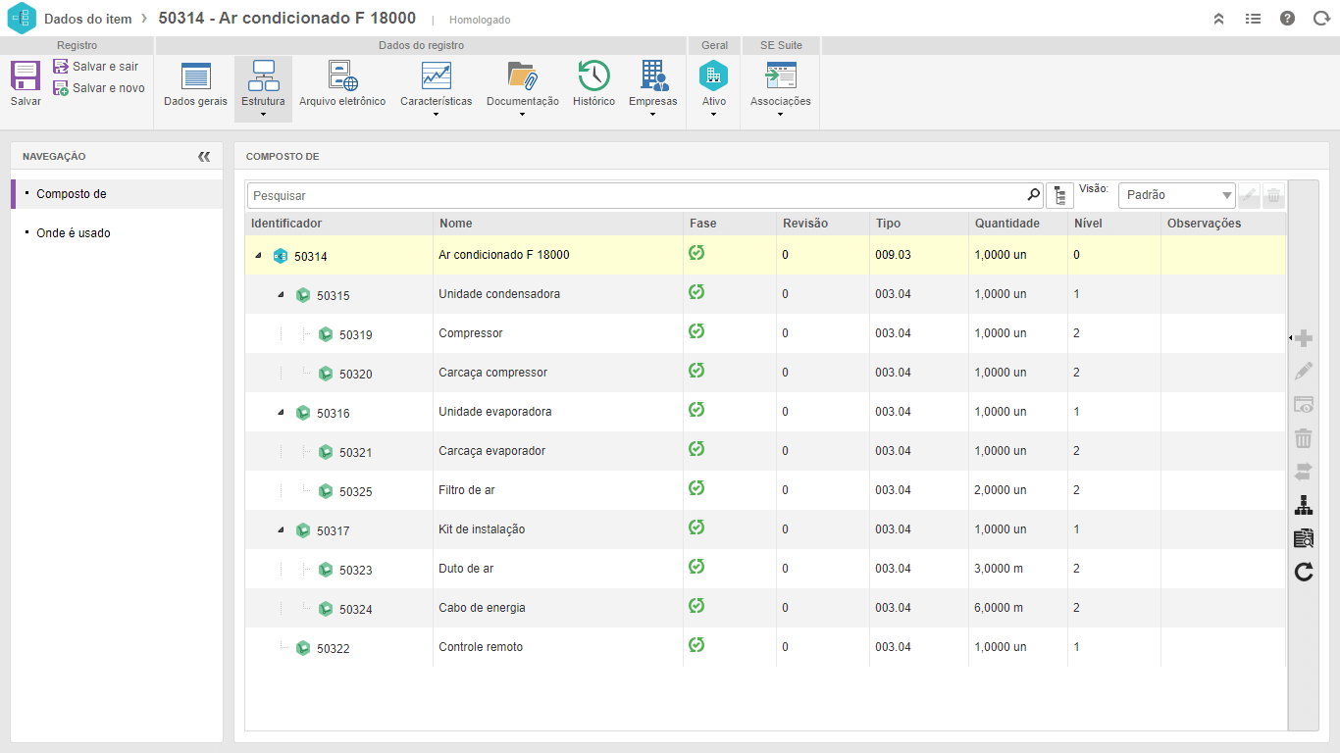Open Histórico from the toolbar

coord(593,85)
